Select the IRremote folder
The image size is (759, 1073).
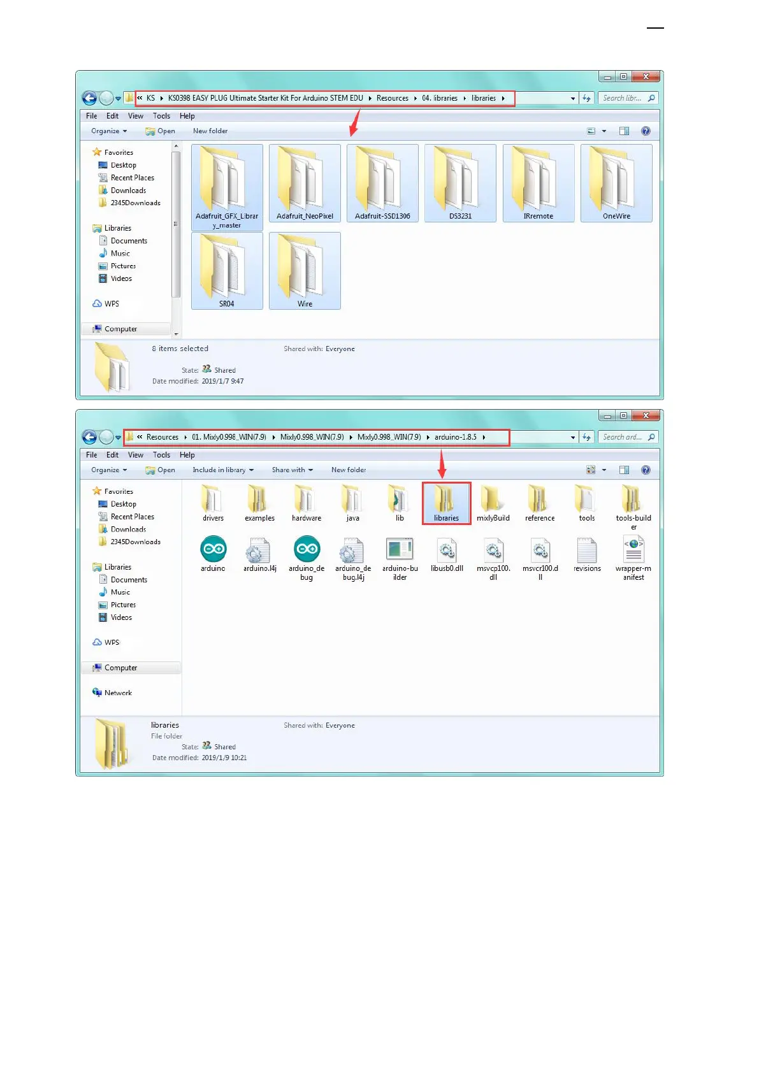539,183
